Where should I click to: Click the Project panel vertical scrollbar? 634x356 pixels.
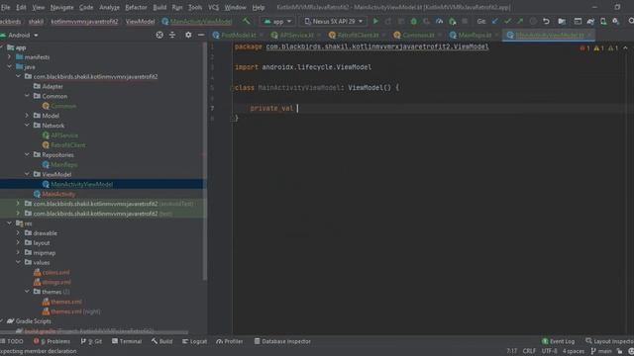point(205,161)
